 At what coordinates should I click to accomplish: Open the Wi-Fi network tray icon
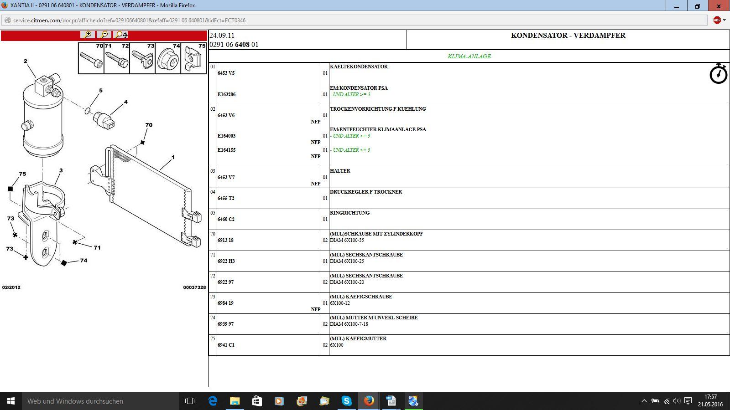(666, 401)
